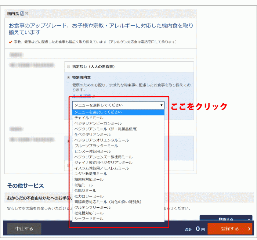Choose ベジタリアンビーガンミール option

click(98, 123)
